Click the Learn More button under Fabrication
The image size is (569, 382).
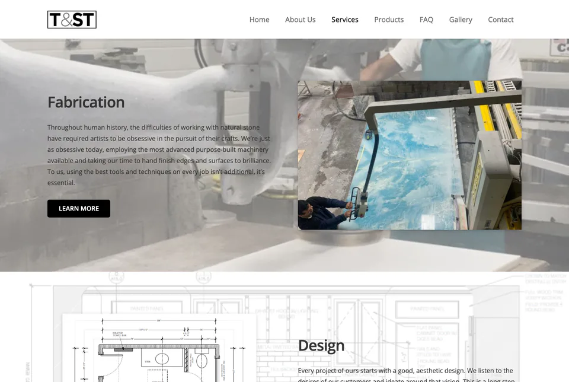(79, 208)
